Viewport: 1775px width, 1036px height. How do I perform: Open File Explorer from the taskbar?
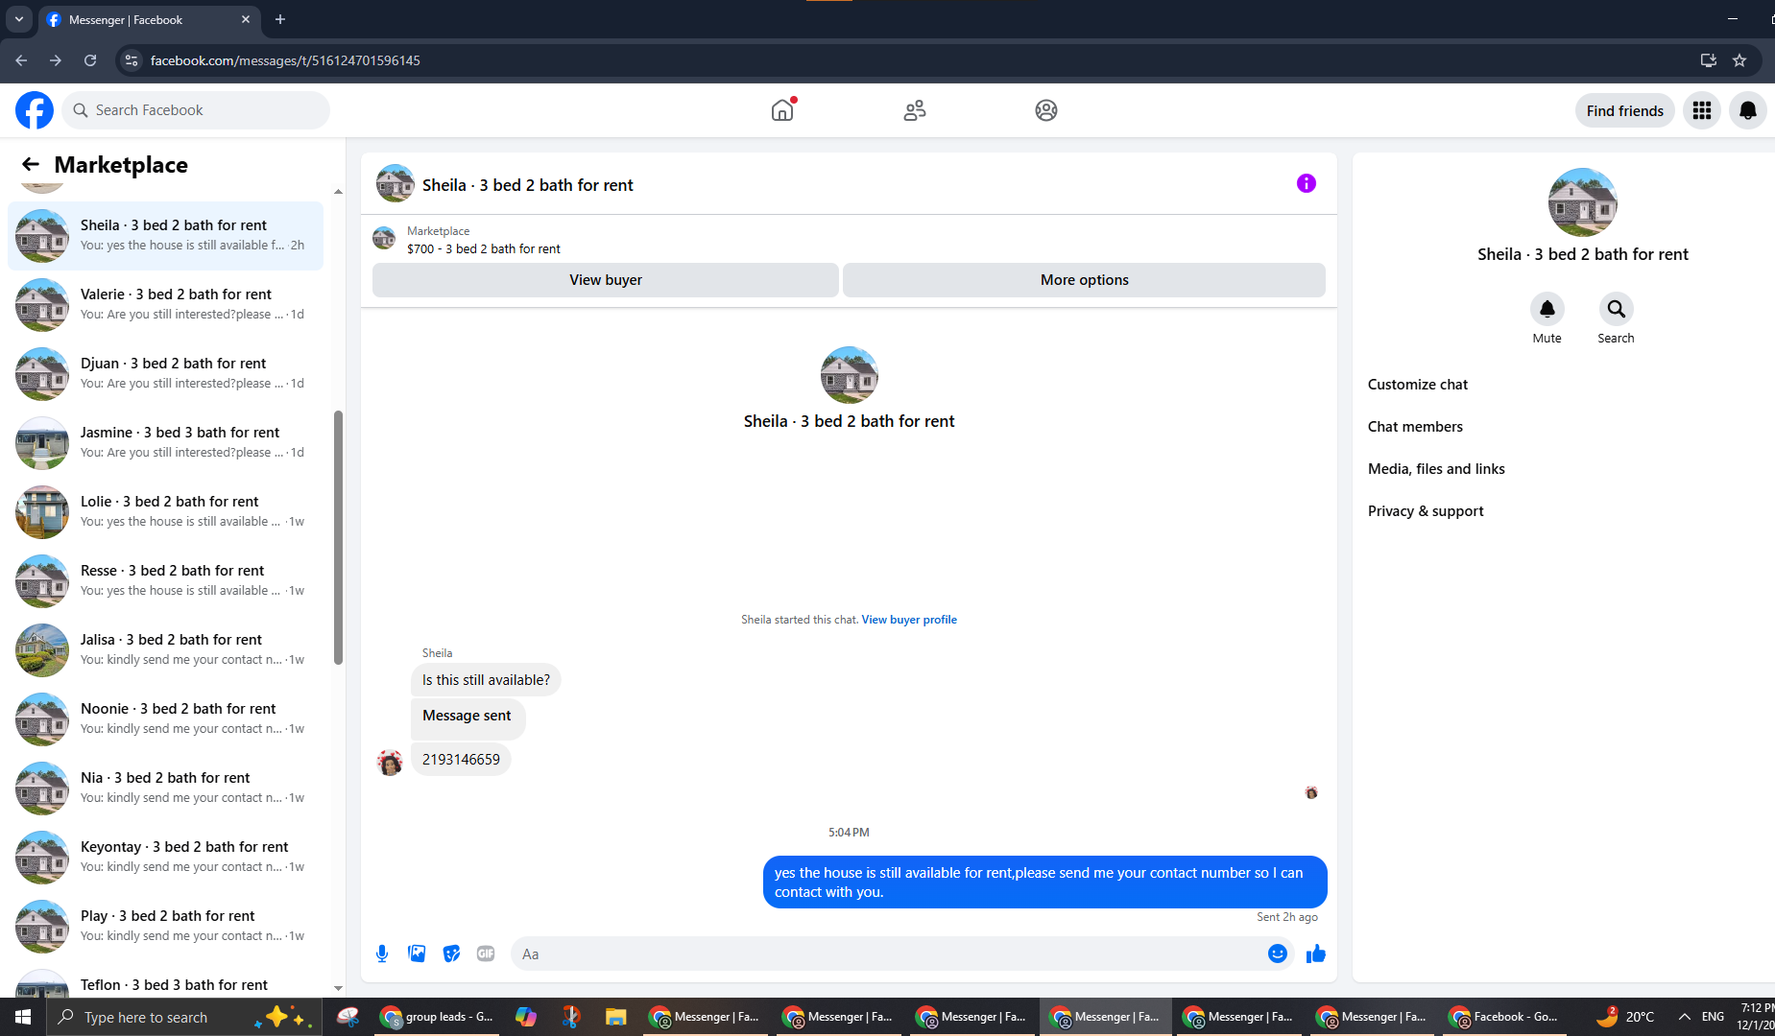point(615,1017)
